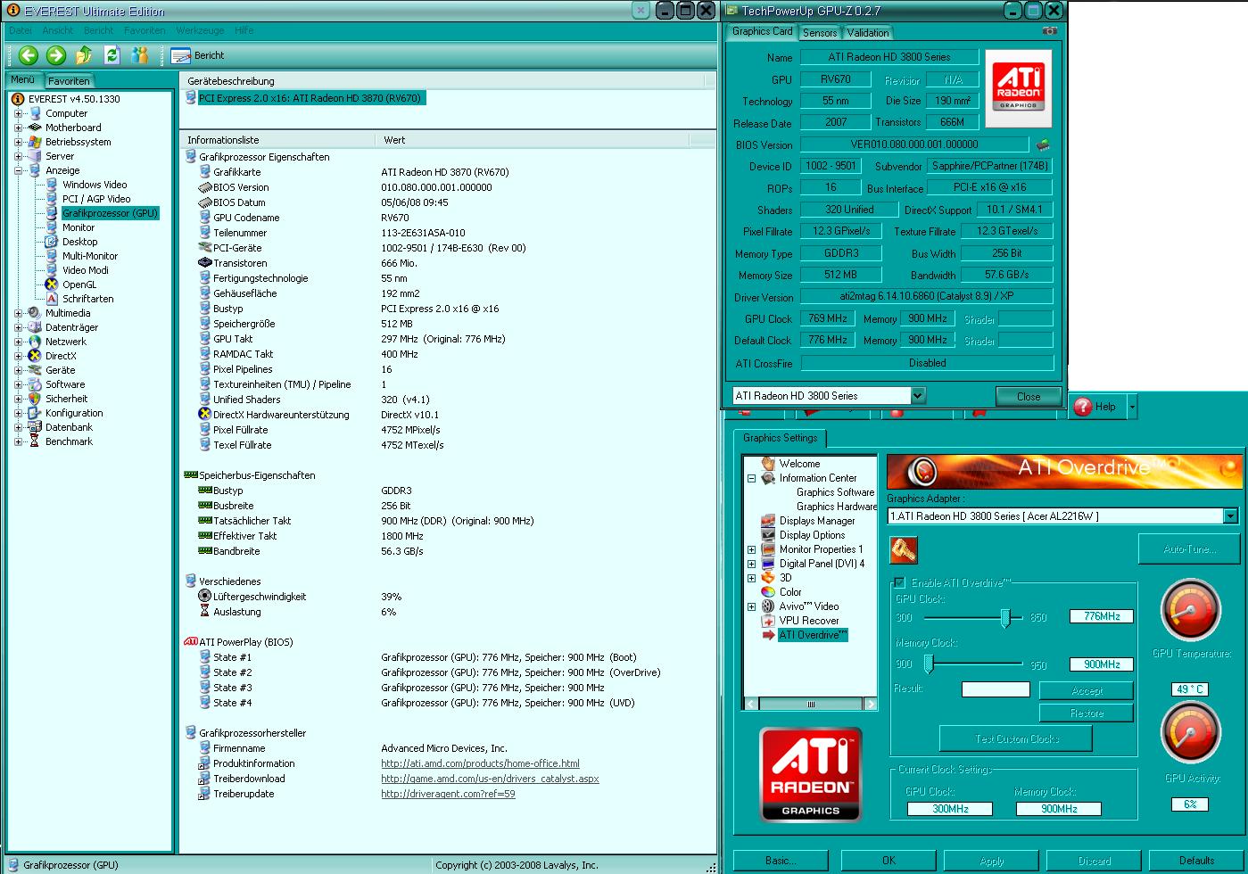This screenshot has width=1248, height=874.
Task: Expand Monitor Properties 1 in Catalyst tree
Action: [751, 549]
